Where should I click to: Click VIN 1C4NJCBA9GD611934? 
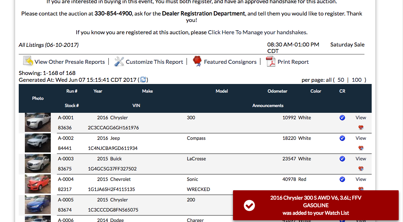pos(113,148)
